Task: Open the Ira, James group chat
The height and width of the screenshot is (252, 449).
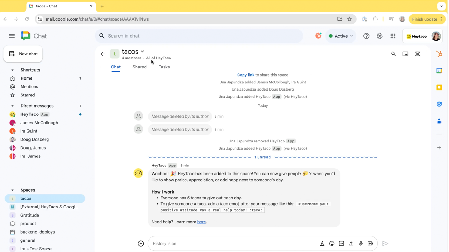Action: (45, 156)
